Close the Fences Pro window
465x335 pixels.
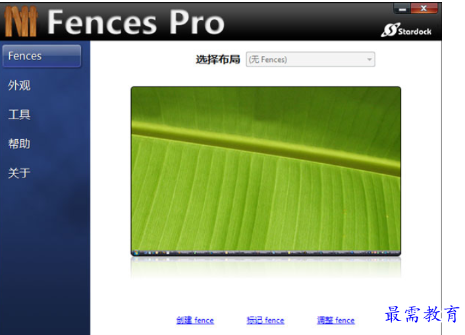424,9
